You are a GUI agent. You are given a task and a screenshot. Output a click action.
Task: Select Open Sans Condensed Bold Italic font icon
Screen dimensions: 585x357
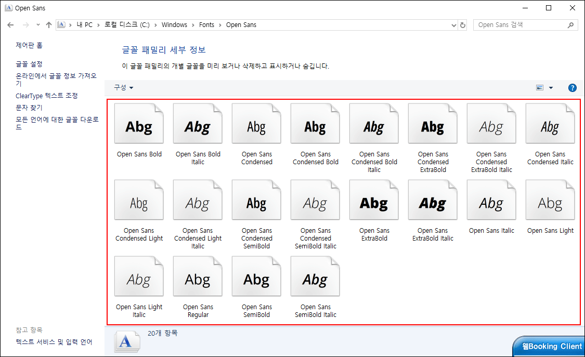tap(374, 124)
